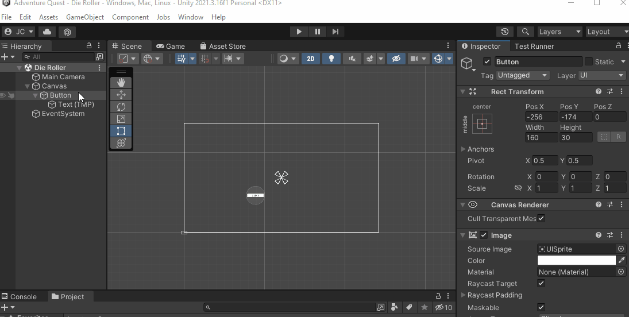This screenshot has width=629, height=317.
Task: Open the Layer UI dropdown
Action: click(602, 75)
